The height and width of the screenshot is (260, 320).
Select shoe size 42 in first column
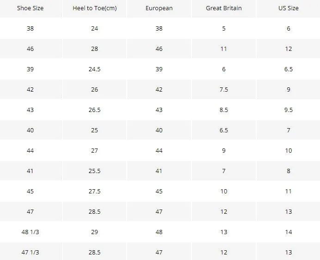(30, 89)
